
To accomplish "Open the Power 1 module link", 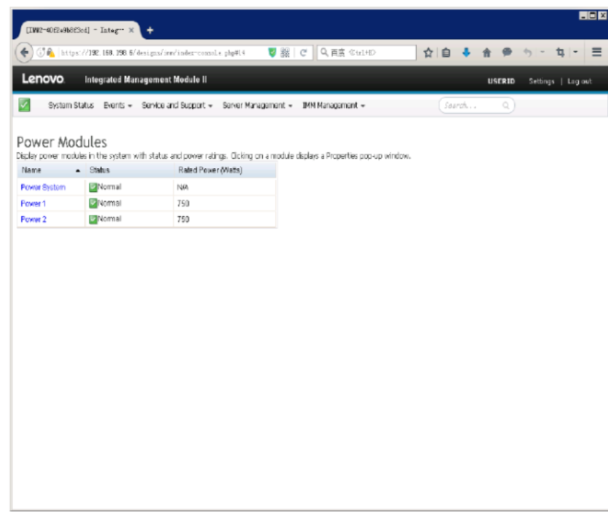I will click(x=33, y=204).
